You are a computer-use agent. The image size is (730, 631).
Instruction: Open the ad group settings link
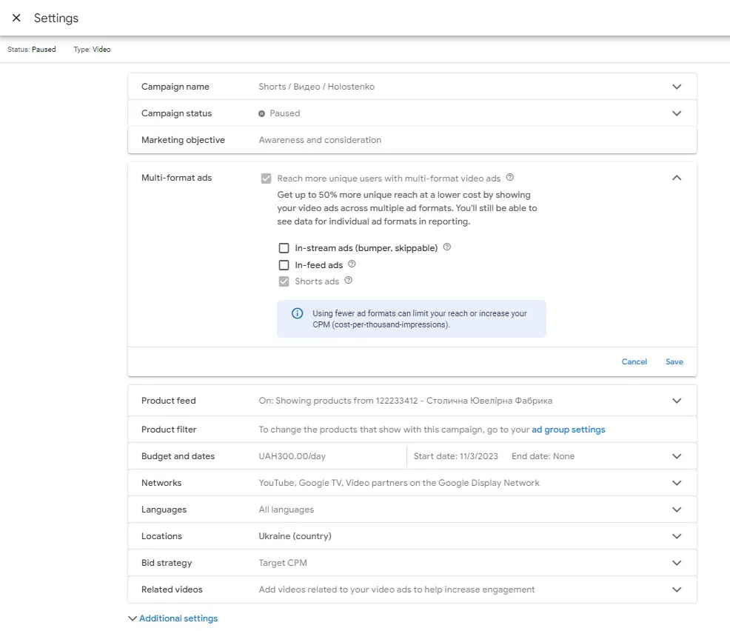[569, 430]
